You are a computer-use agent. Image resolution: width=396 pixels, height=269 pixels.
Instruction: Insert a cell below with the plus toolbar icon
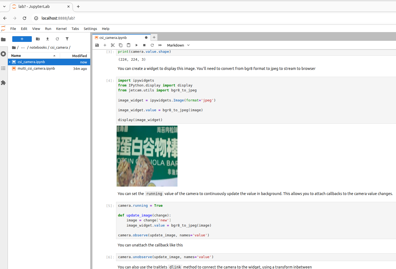105,45
